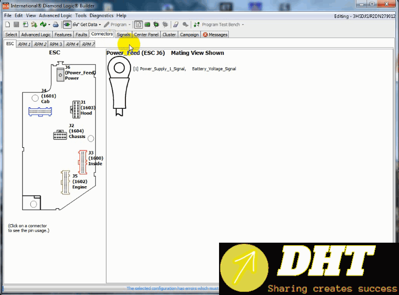399x295 pixels.
Task: Open the dropdown arrow beside the refresh icon
Action: 49,25
